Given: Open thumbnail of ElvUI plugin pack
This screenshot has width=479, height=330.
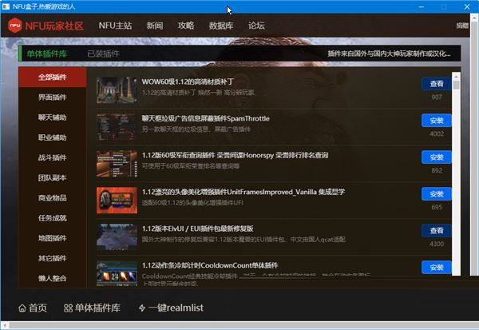Looking at the screenshot, I should tap(117, 237).
